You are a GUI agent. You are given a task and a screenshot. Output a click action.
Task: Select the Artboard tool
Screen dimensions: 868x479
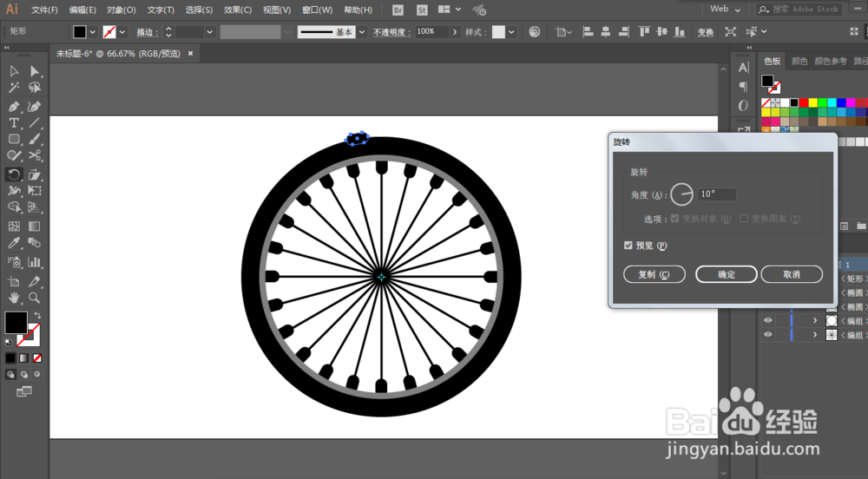(14, 281)
